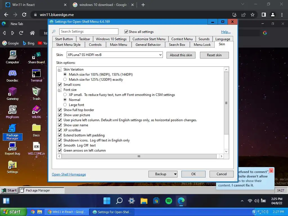Click the skin options scroll down arrow
288x216 pixels.
pyautogui.click(x=226, y=152)
